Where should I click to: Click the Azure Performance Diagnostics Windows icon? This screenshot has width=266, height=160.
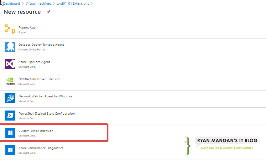pos(10,150)
